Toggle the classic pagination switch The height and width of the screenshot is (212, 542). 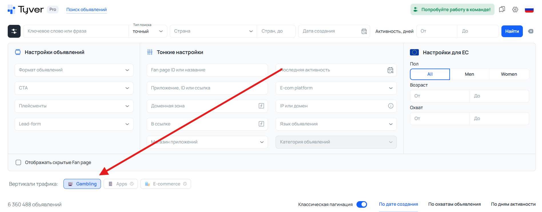(x=362, y=204)
